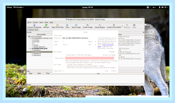Click the Open Drive Files icon
175x103 pixels.
point(58,25)
